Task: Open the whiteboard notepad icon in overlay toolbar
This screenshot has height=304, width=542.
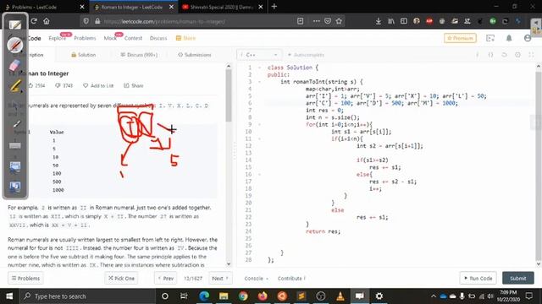Action: (15, 24)
